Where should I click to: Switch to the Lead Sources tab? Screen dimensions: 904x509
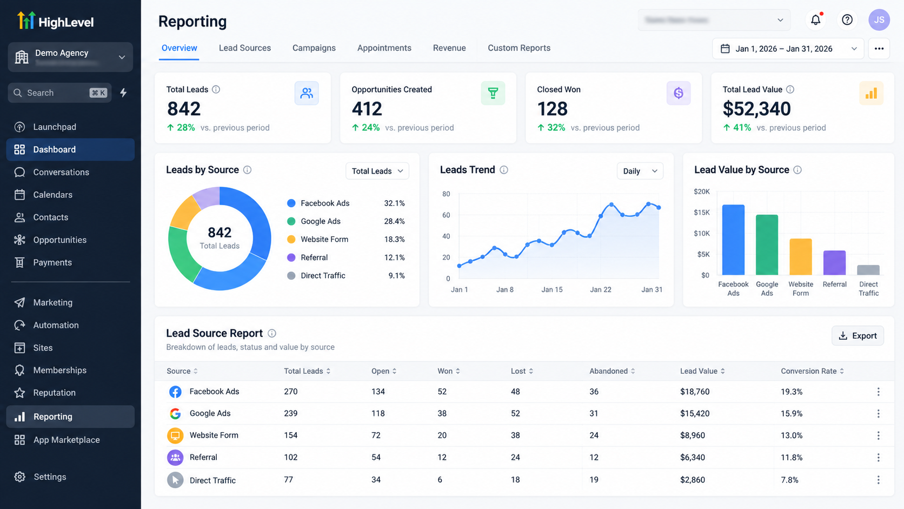pos(245,48)
